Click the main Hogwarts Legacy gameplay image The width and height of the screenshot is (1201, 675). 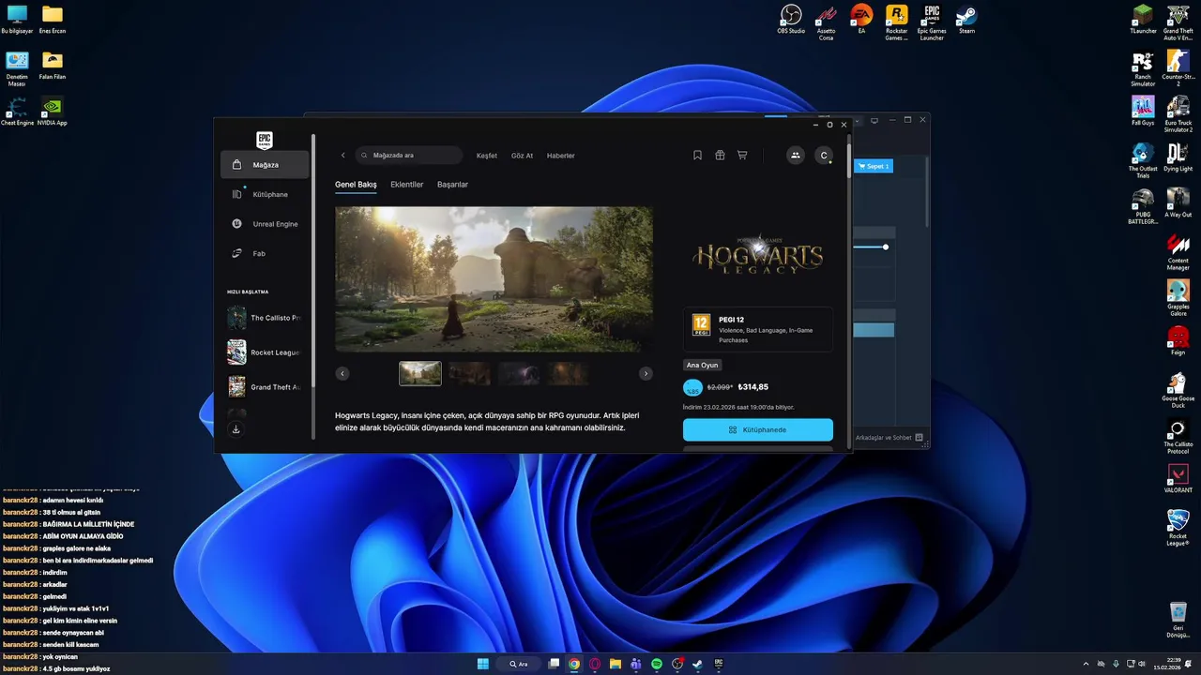pyautogui.click(x=494, y=279)
